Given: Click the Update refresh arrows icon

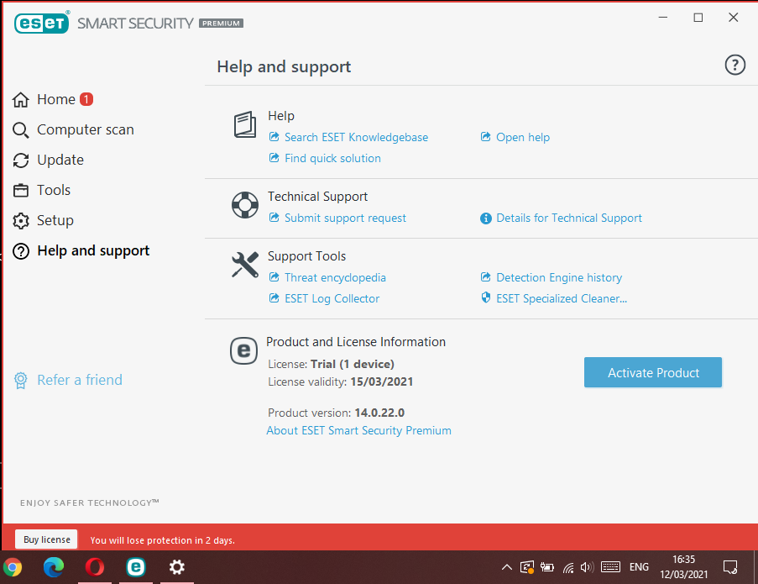Looking at the screenshot, I should click(x=21, y=160).
